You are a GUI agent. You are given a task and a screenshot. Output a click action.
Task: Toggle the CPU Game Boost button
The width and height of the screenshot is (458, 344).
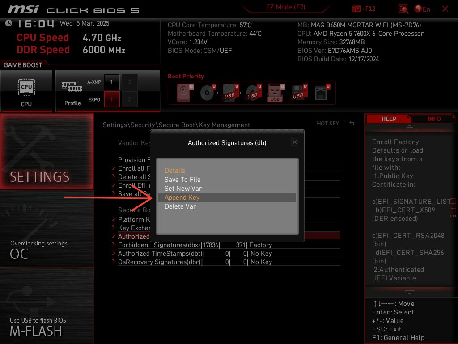tap(26, 91)
